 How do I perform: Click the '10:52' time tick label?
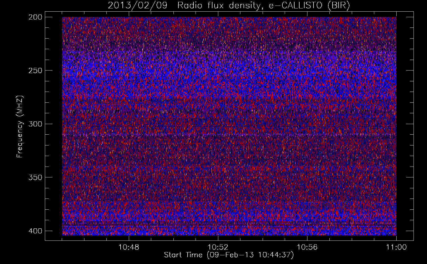218,247
